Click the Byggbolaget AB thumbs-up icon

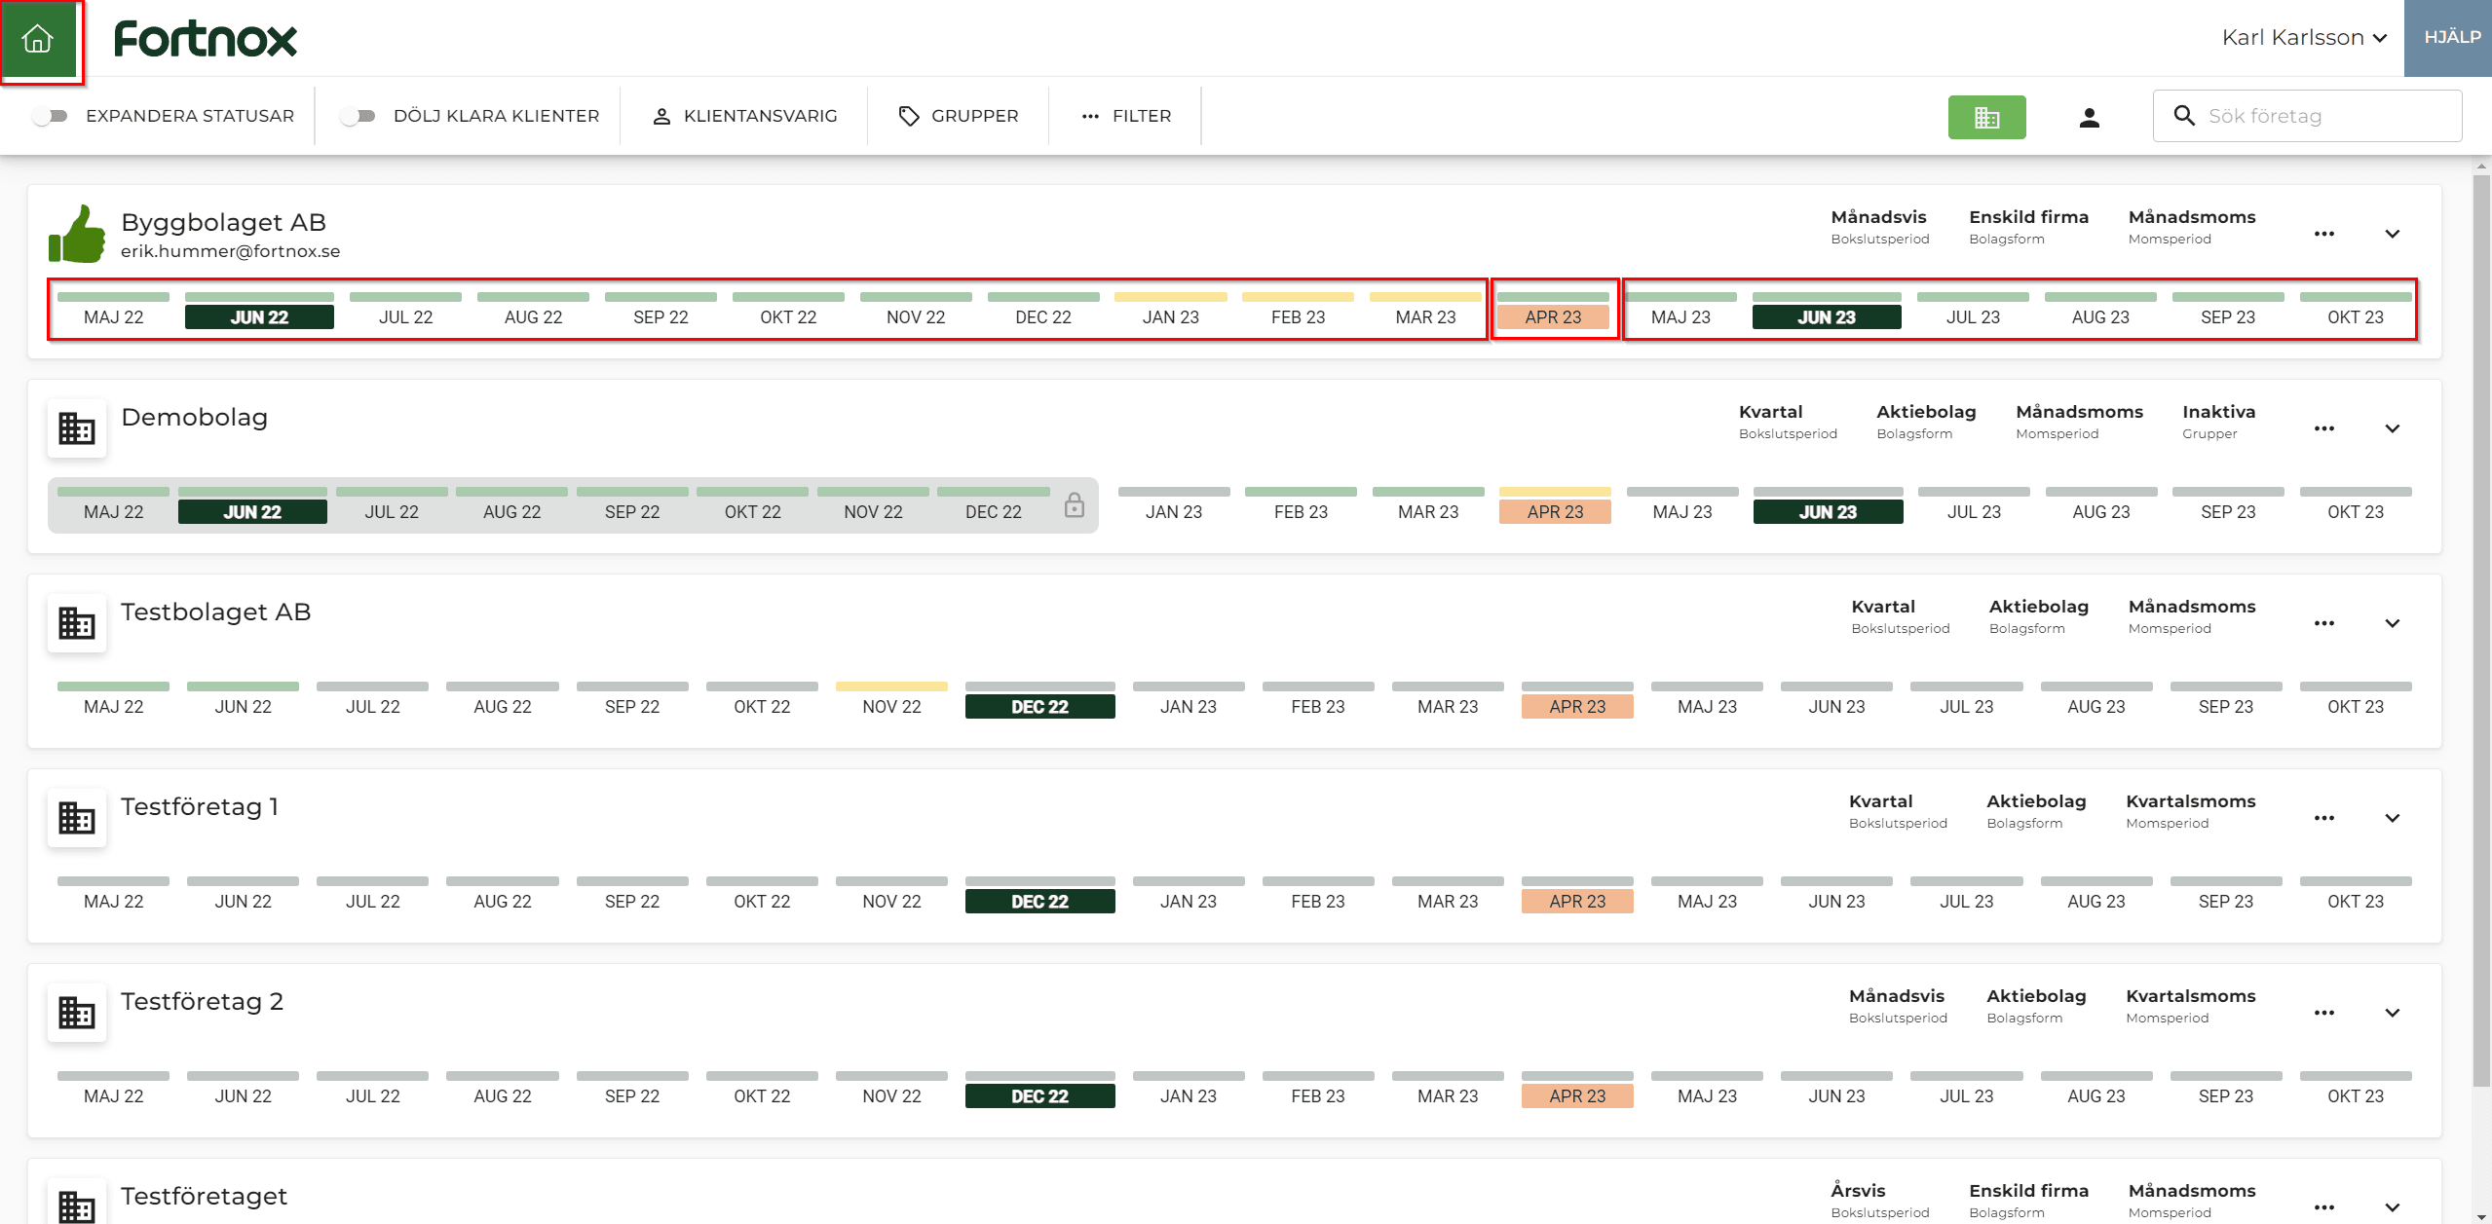click(x=77, y=234)
